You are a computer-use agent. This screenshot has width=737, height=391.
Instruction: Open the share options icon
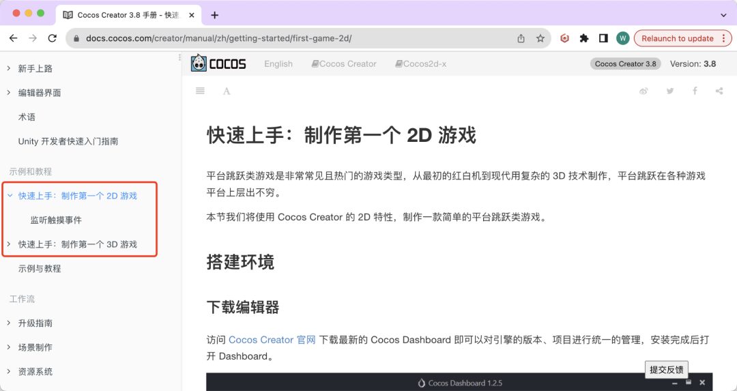click(719, 91)
